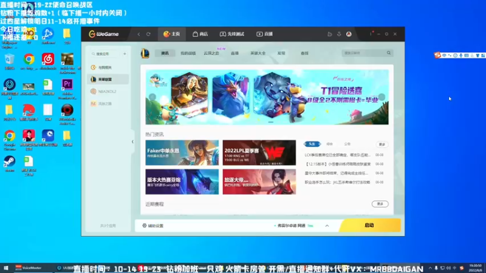Switch to the 资讯 news tab

point(165,53)
